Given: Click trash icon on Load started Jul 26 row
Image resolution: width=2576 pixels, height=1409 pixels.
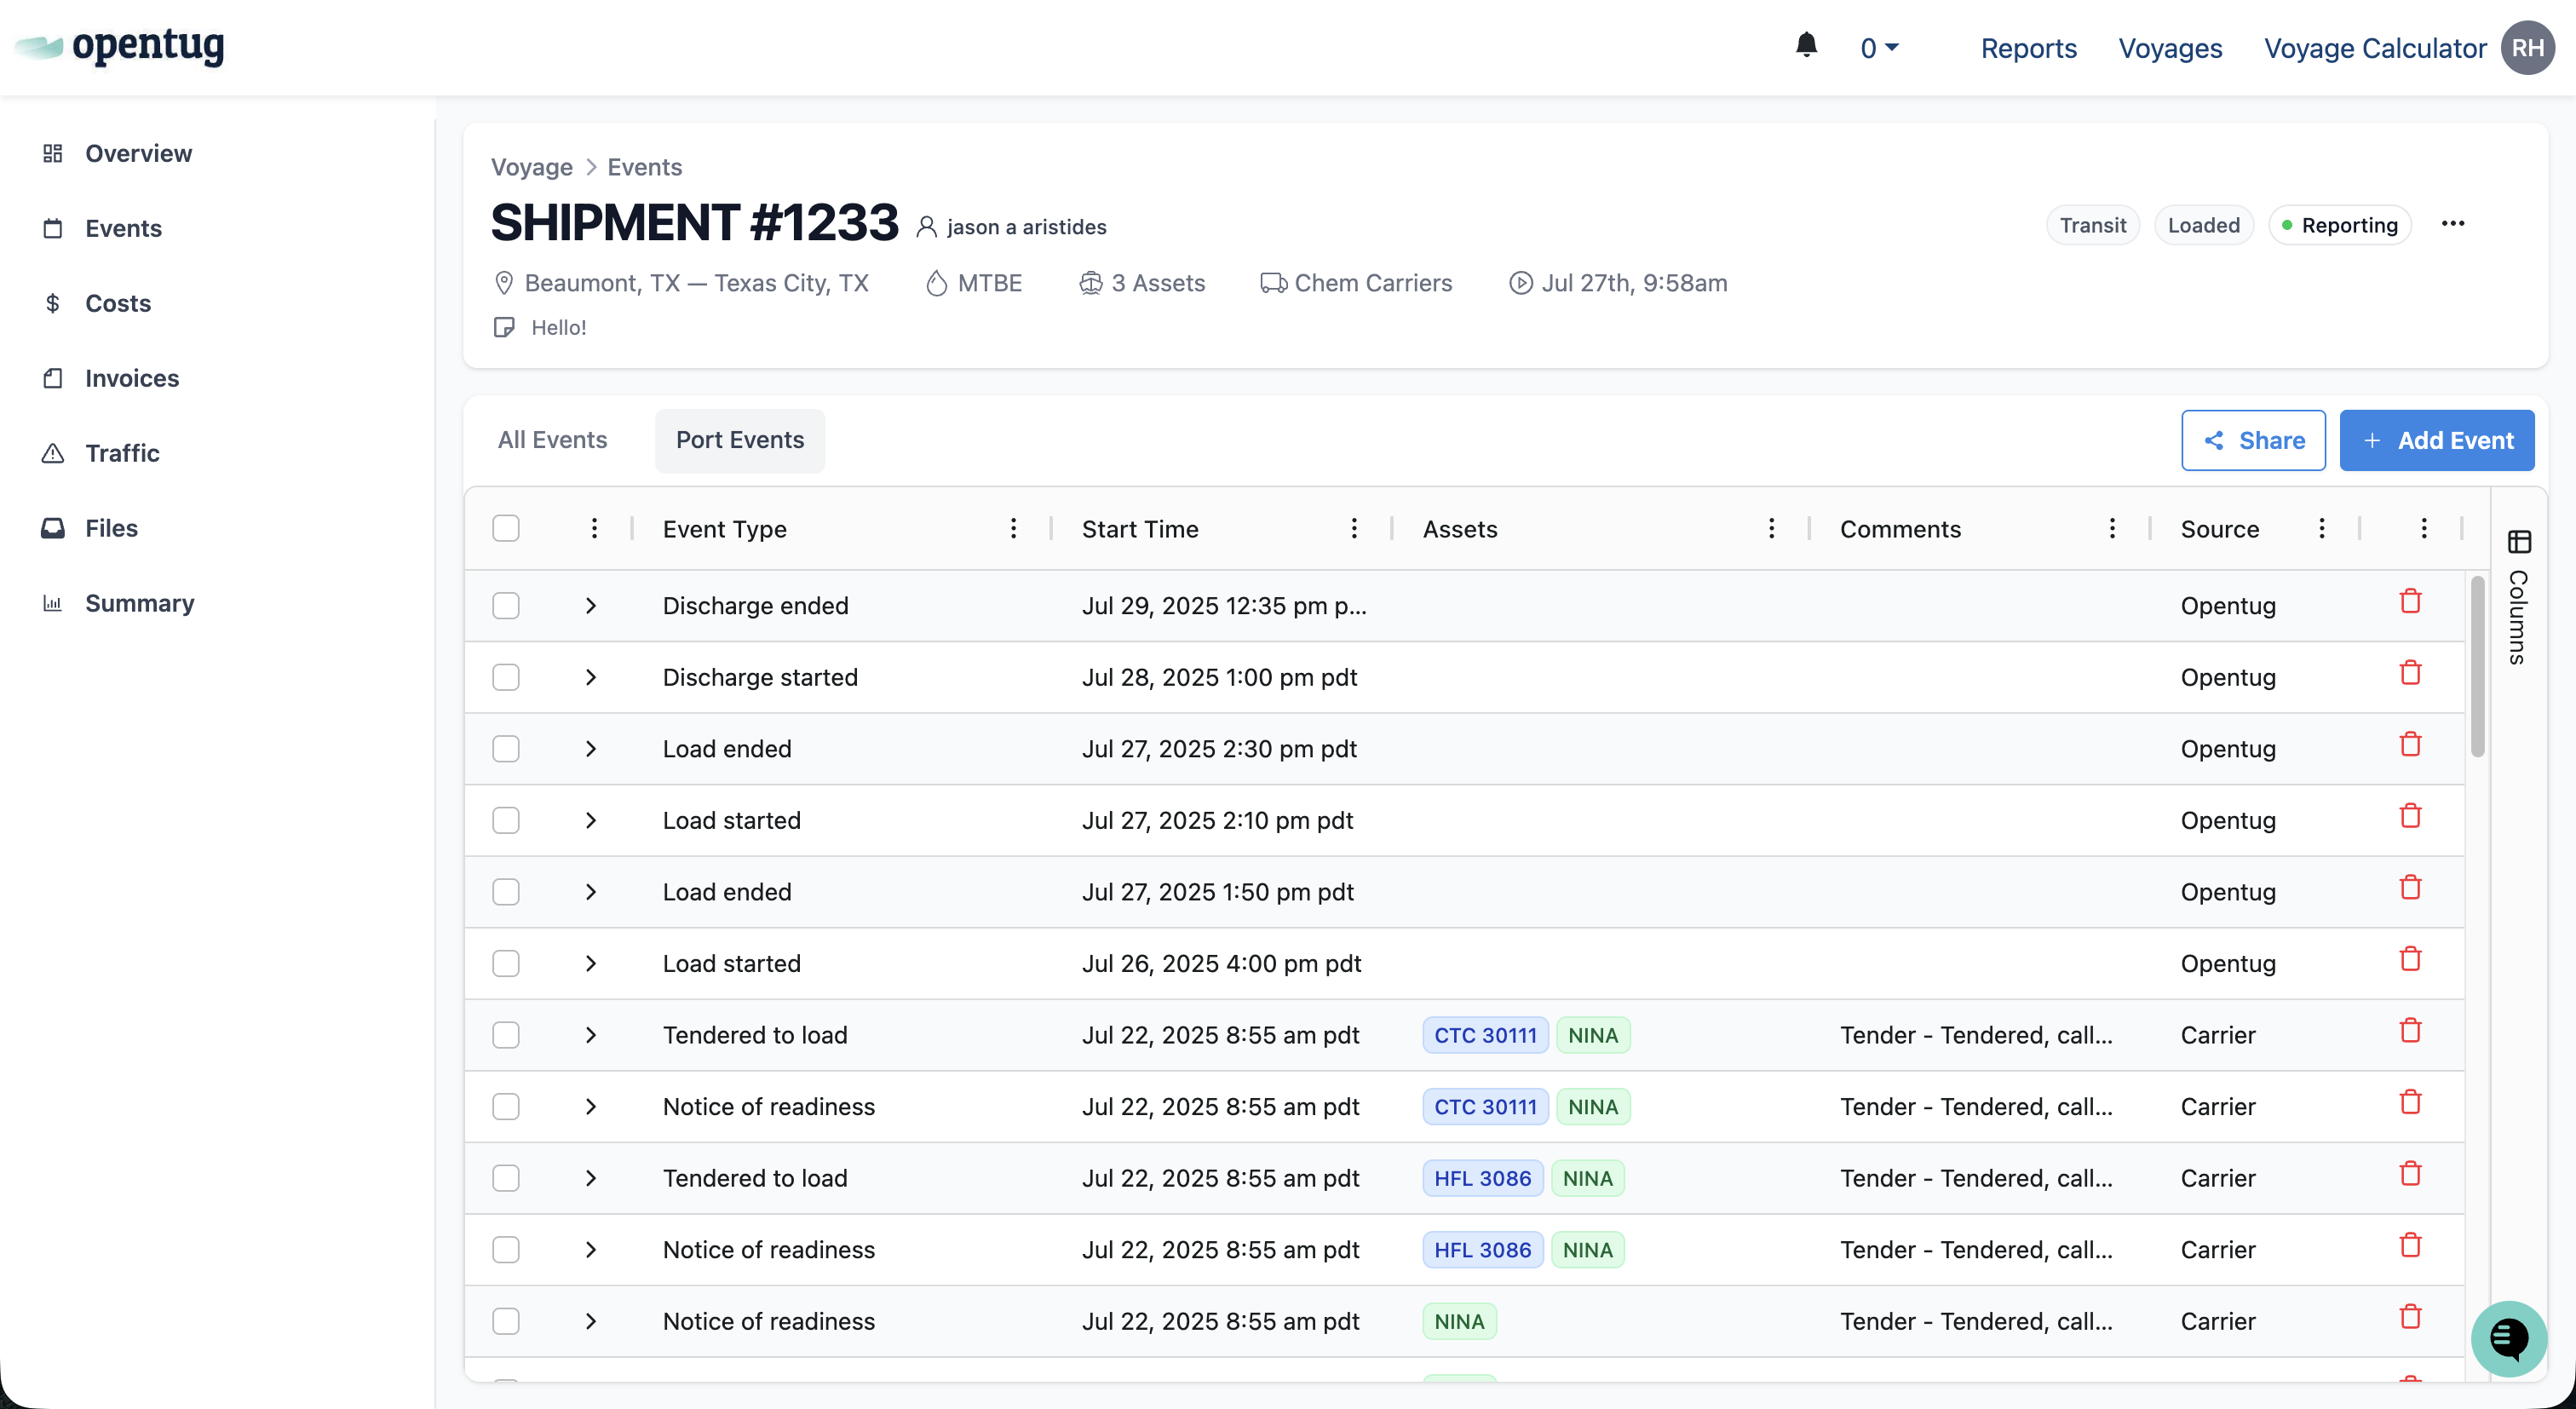Looking at the screenshot, I should [2410, 960].
